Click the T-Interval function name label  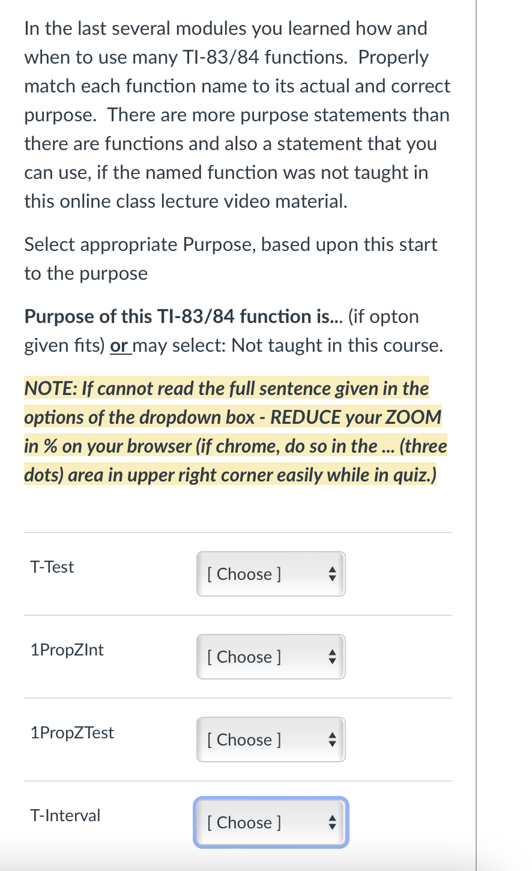pyautogui.click(x=65, y=815)
